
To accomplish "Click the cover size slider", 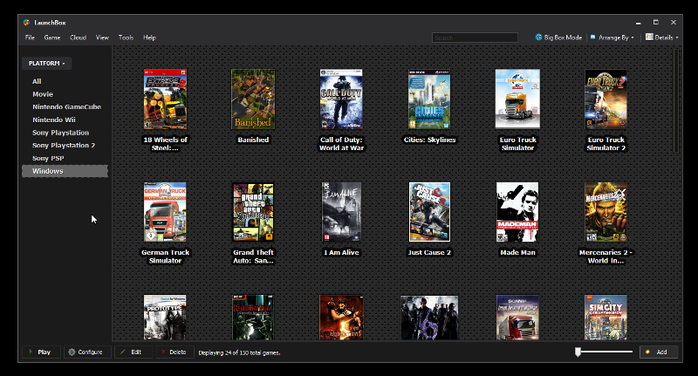I will pos(604,352).
